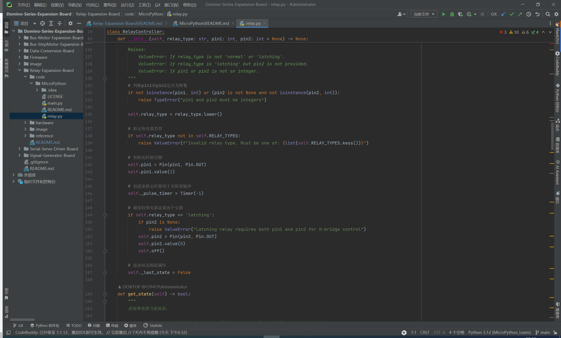561x338 pixels.
Task: Run the current file with green play button
Action: (444, 14)
